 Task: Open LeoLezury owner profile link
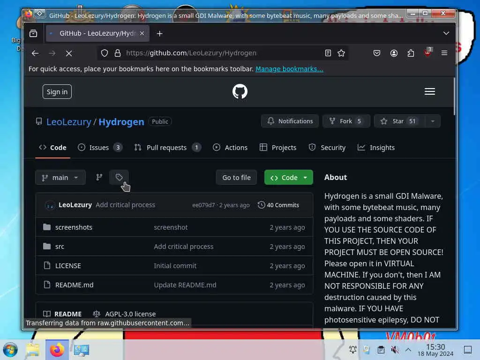69,122
